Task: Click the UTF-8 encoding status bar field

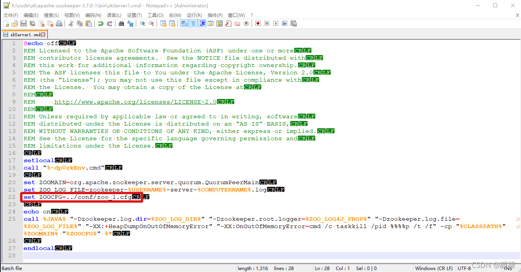Action: pos(464,268)
